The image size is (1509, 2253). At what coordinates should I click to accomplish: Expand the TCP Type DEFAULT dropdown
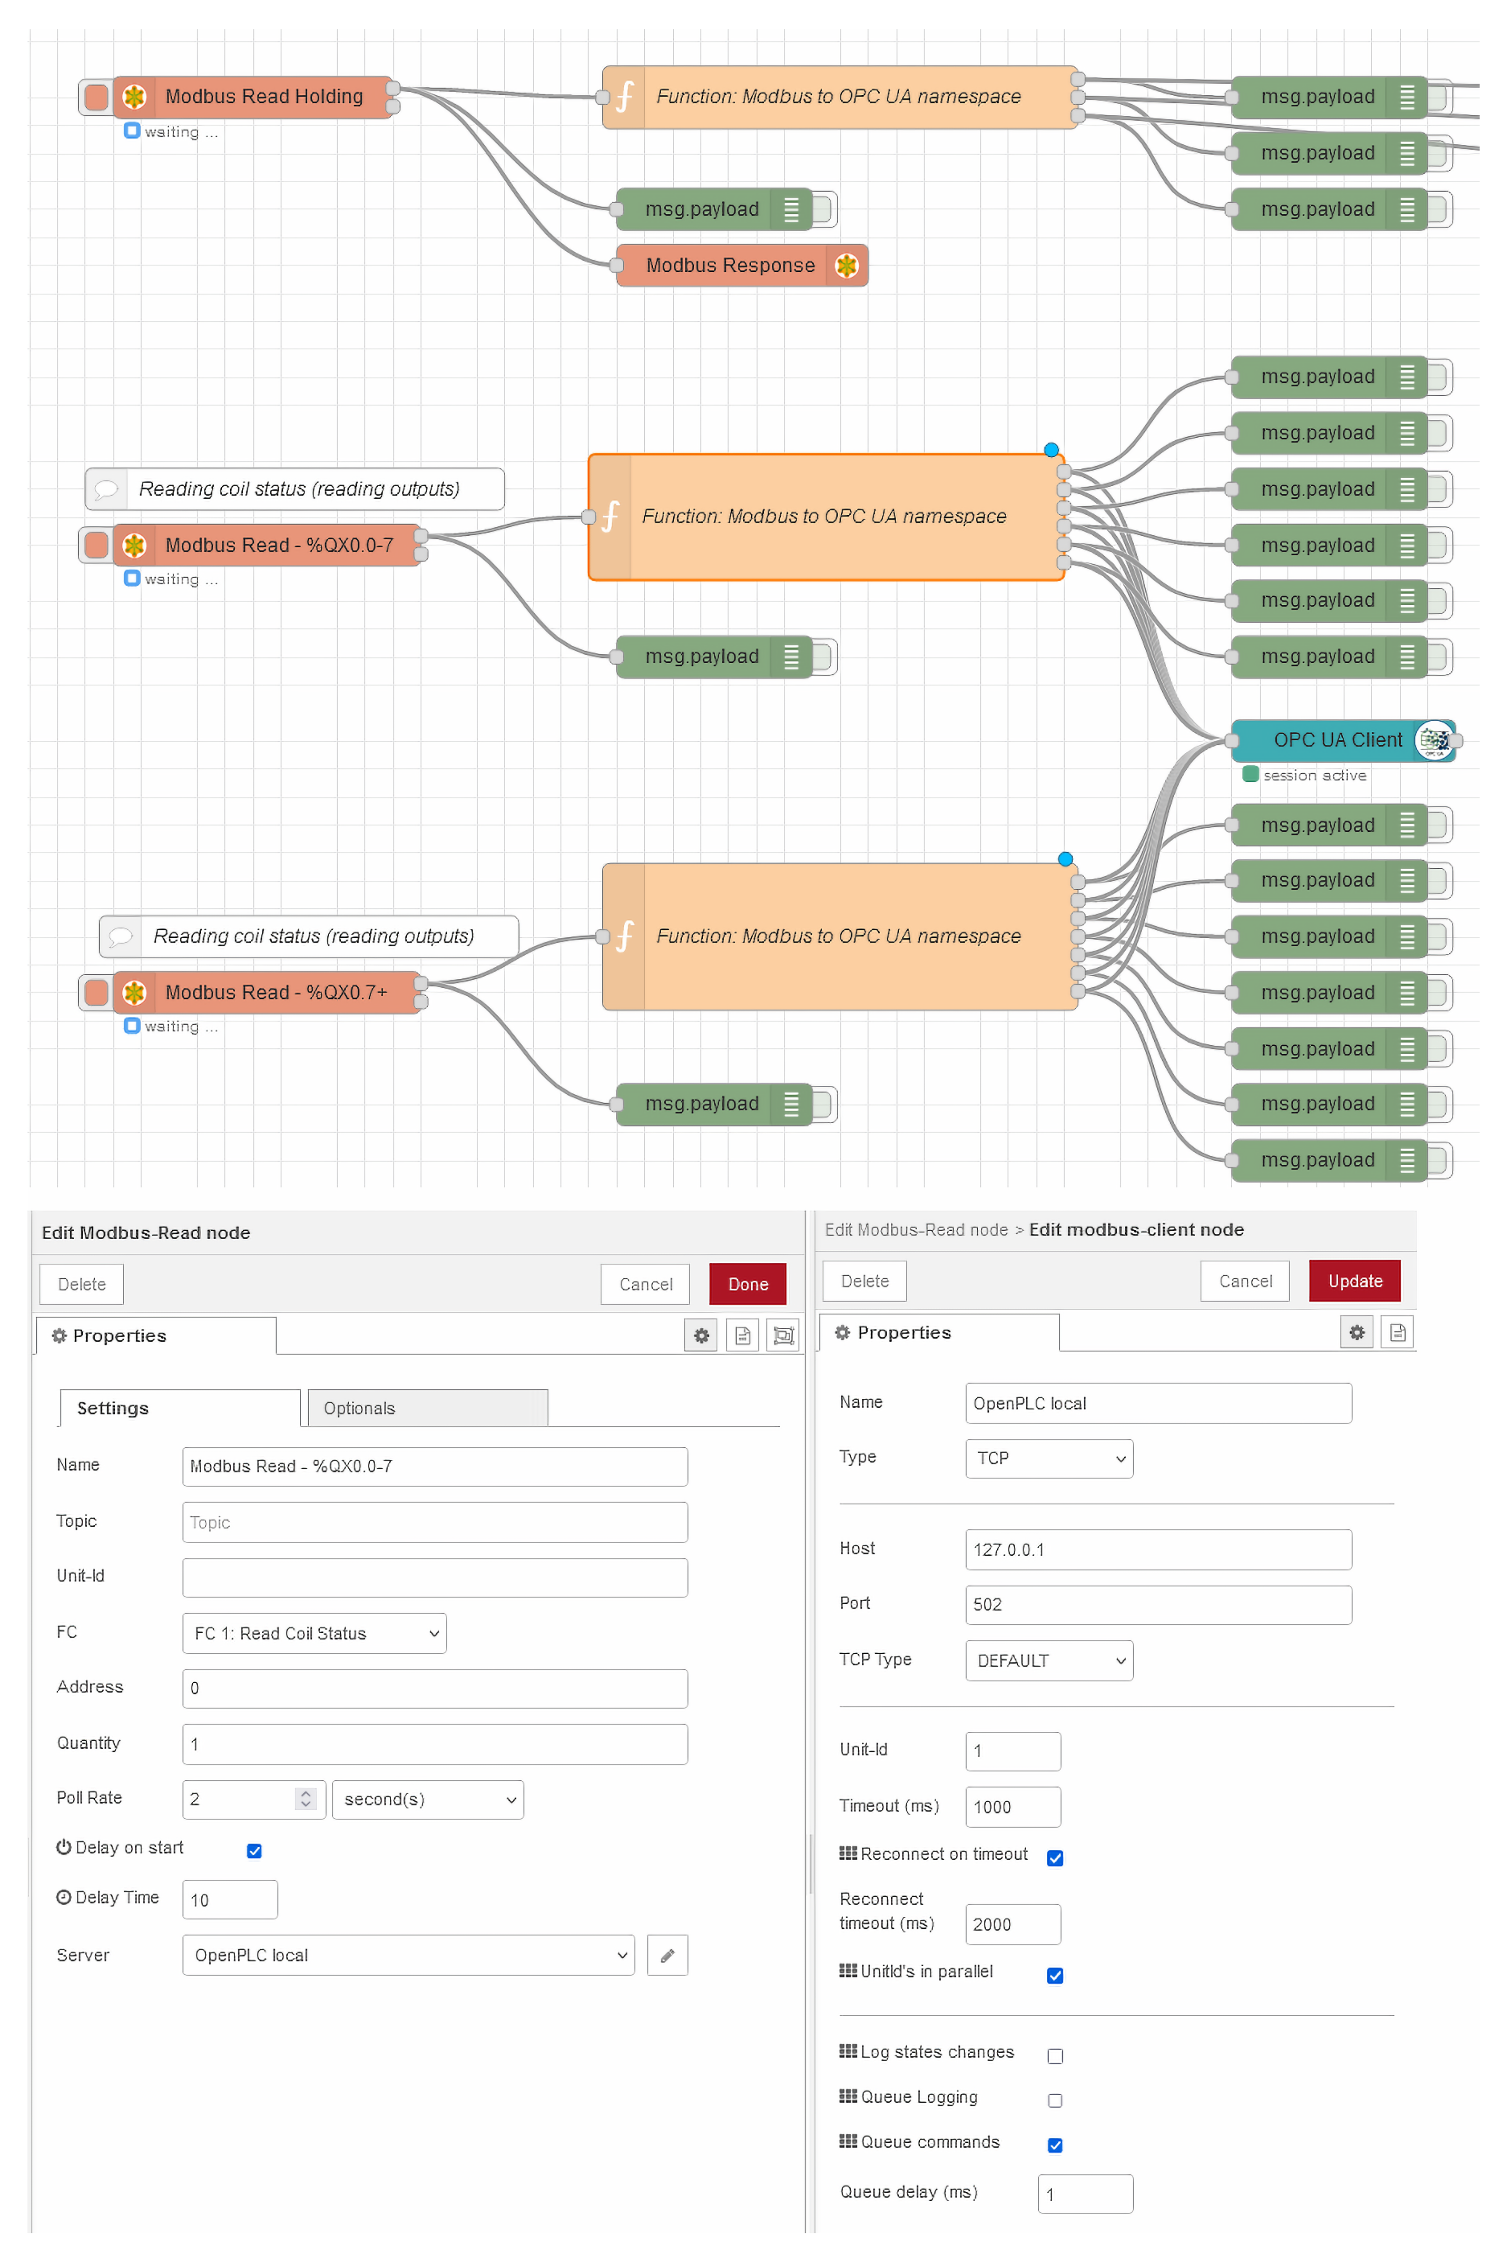click(1048, 1660)
